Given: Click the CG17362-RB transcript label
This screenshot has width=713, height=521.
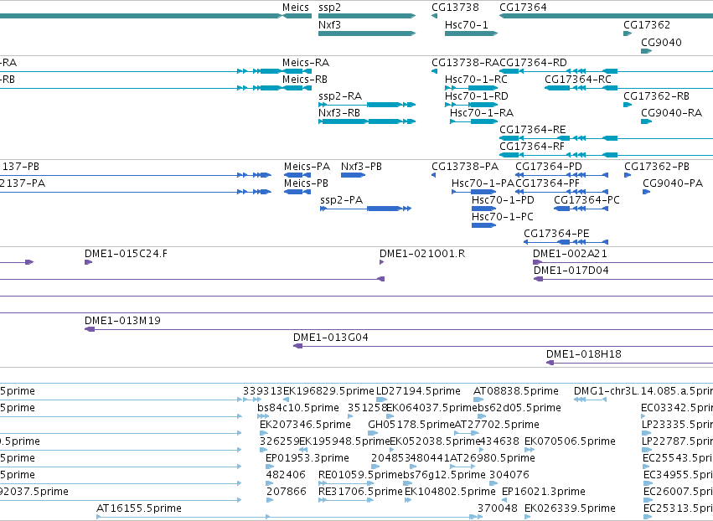Looking at the screenshot, I should pyautogui.click(x=656, y=96).
